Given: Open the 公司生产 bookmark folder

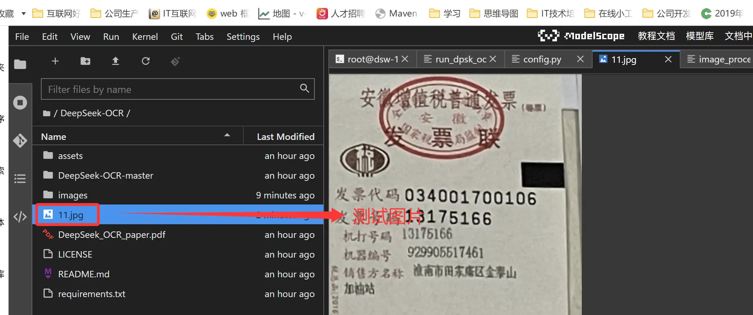Looking at the screenshot, I should click(x=114, y=14).
